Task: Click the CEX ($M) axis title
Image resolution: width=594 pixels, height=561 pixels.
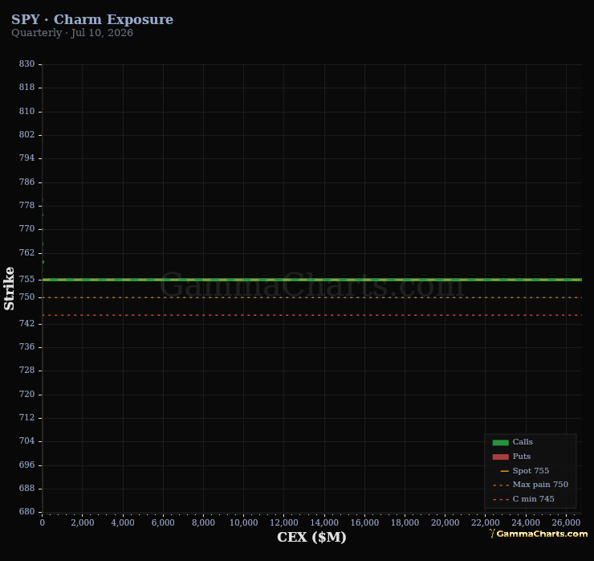Action: coord(311,537)
